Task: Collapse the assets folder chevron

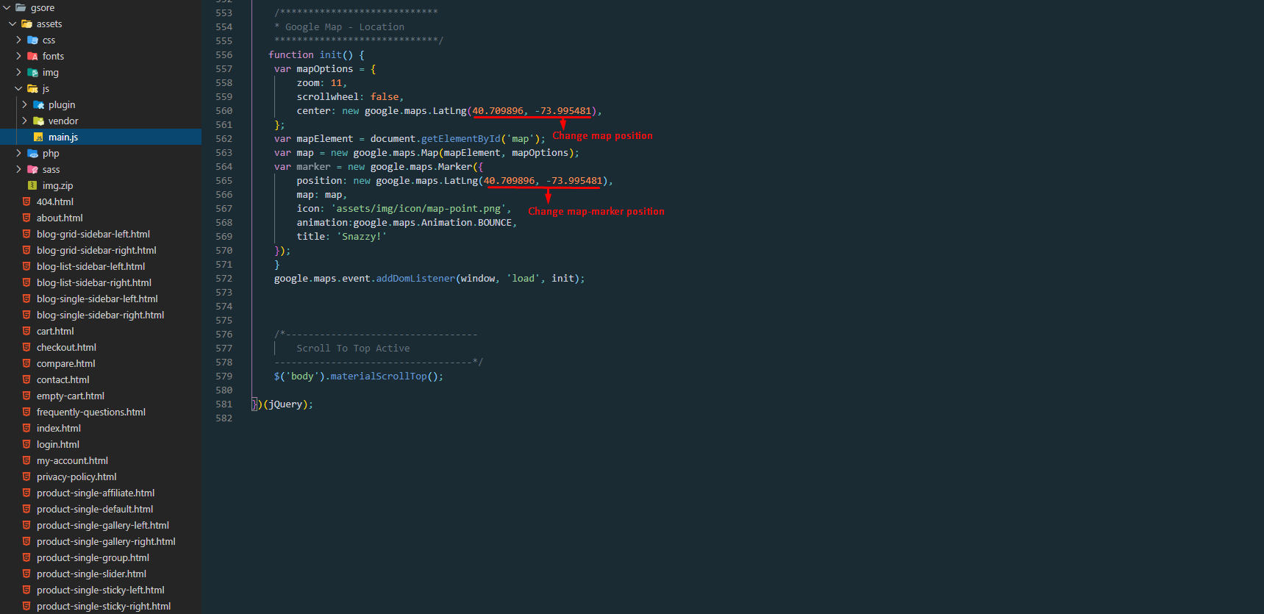Action: pyautogui.click(x=13, y=24)
